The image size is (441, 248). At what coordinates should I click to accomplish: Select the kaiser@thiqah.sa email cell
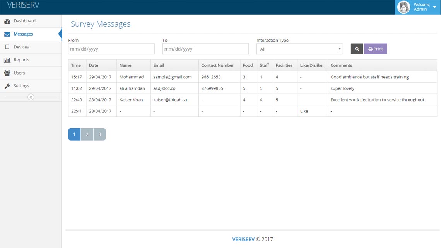coord(170,100)
